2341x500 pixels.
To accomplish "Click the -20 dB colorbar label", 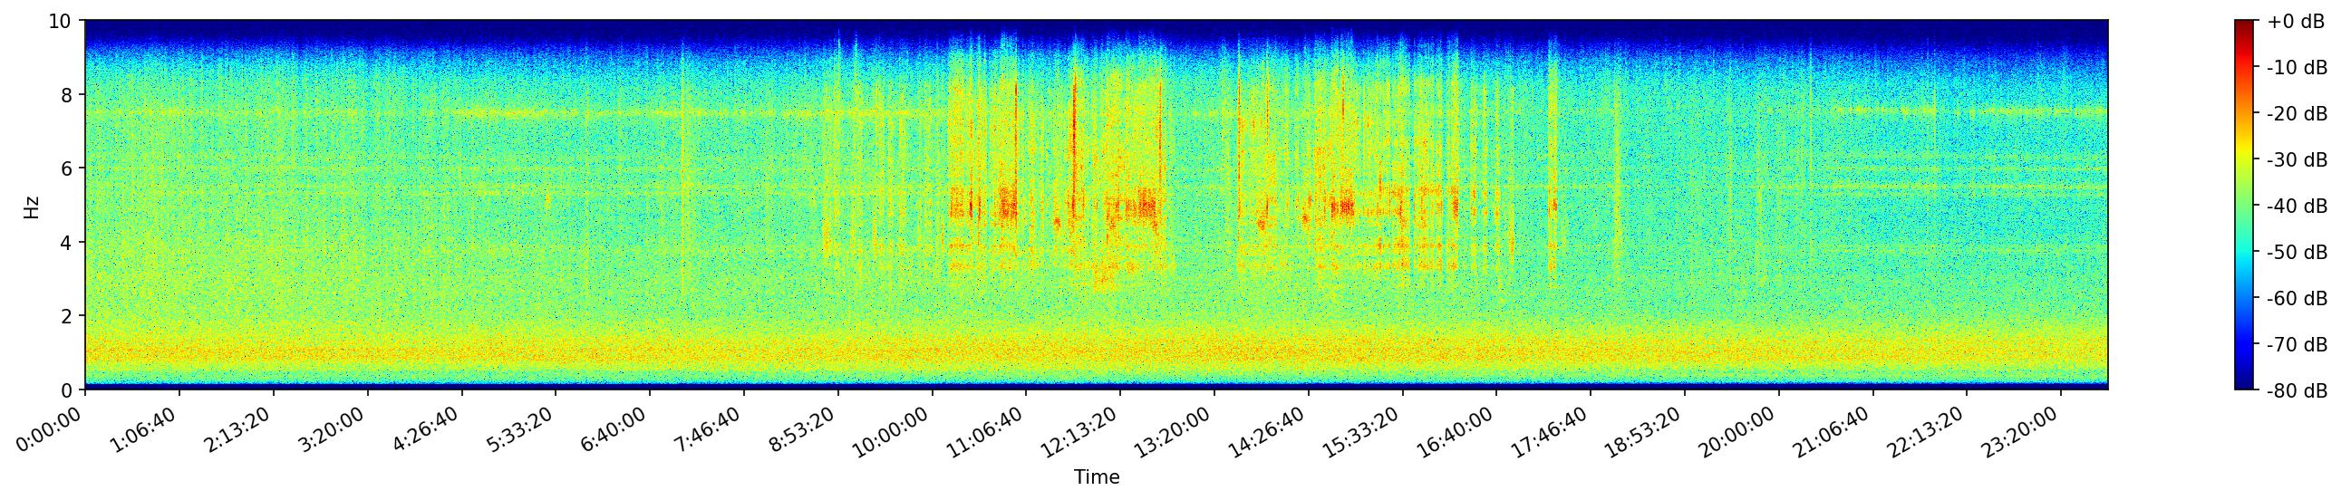I will coord(2297,114).
